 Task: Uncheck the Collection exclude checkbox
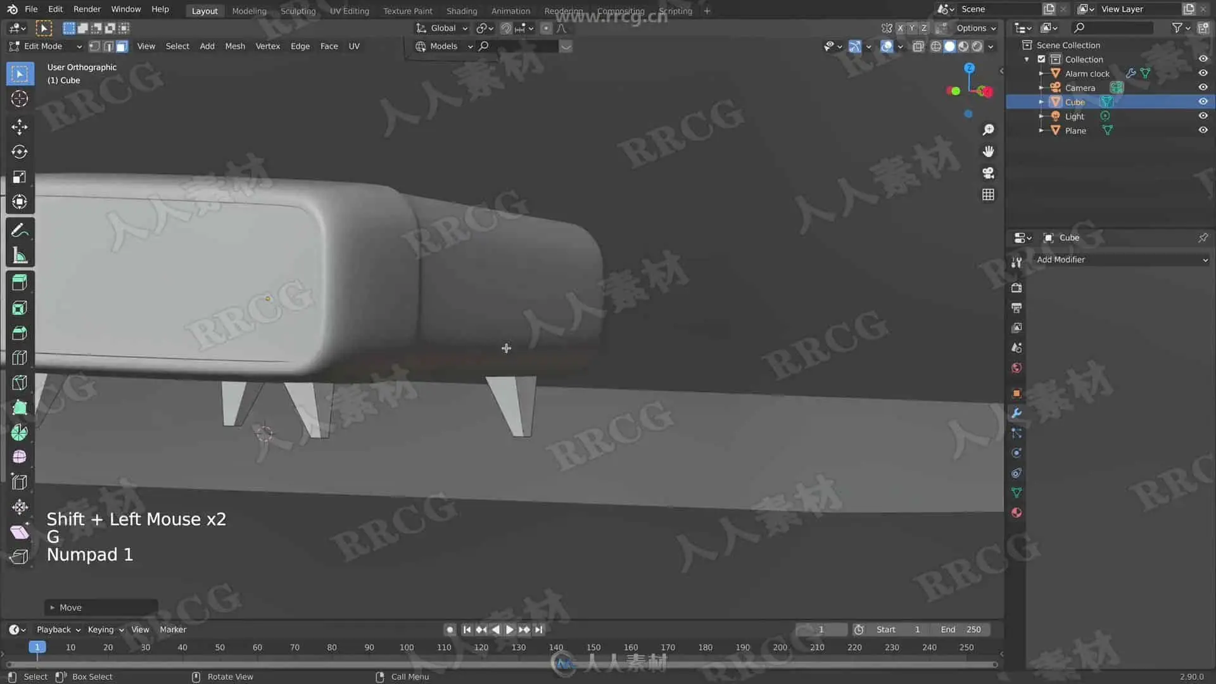(1041, 59)
